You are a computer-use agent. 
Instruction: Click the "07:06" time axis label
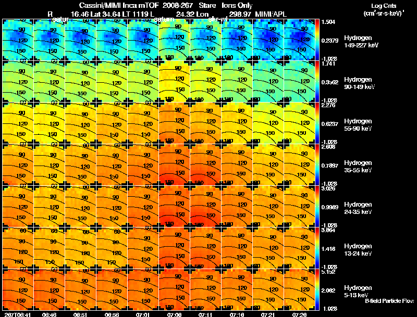click(174, 314)
